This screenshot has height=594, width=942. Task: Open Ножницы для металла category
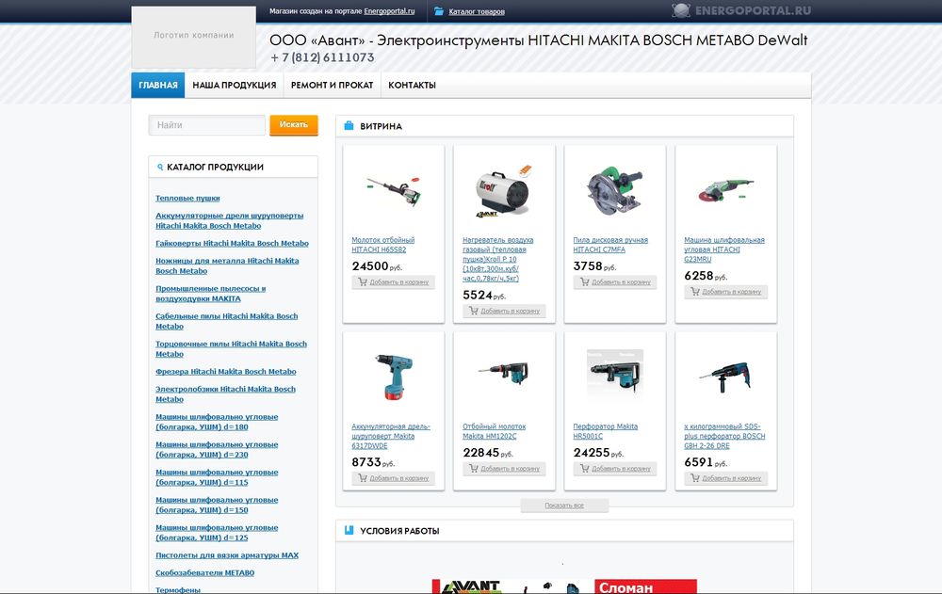pos(227,265)
